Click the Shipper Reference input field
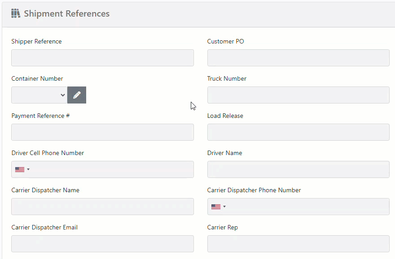395x259 pixels. coord(102,57)
